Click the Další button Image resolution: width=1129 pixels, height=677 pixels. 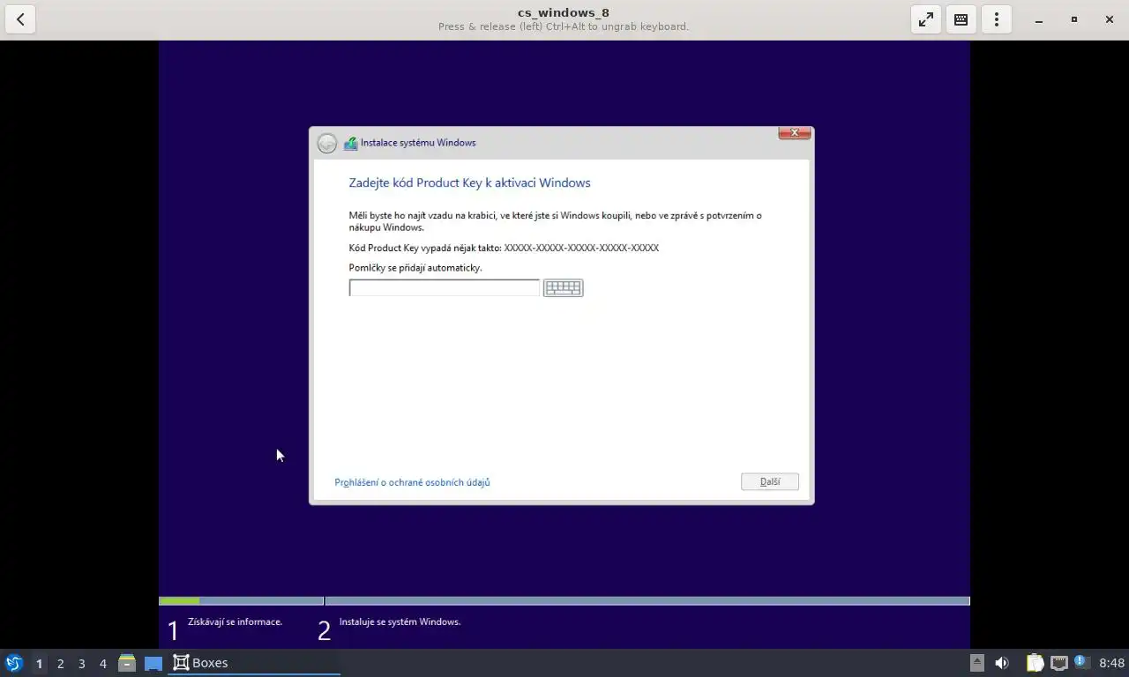point(770,481)
